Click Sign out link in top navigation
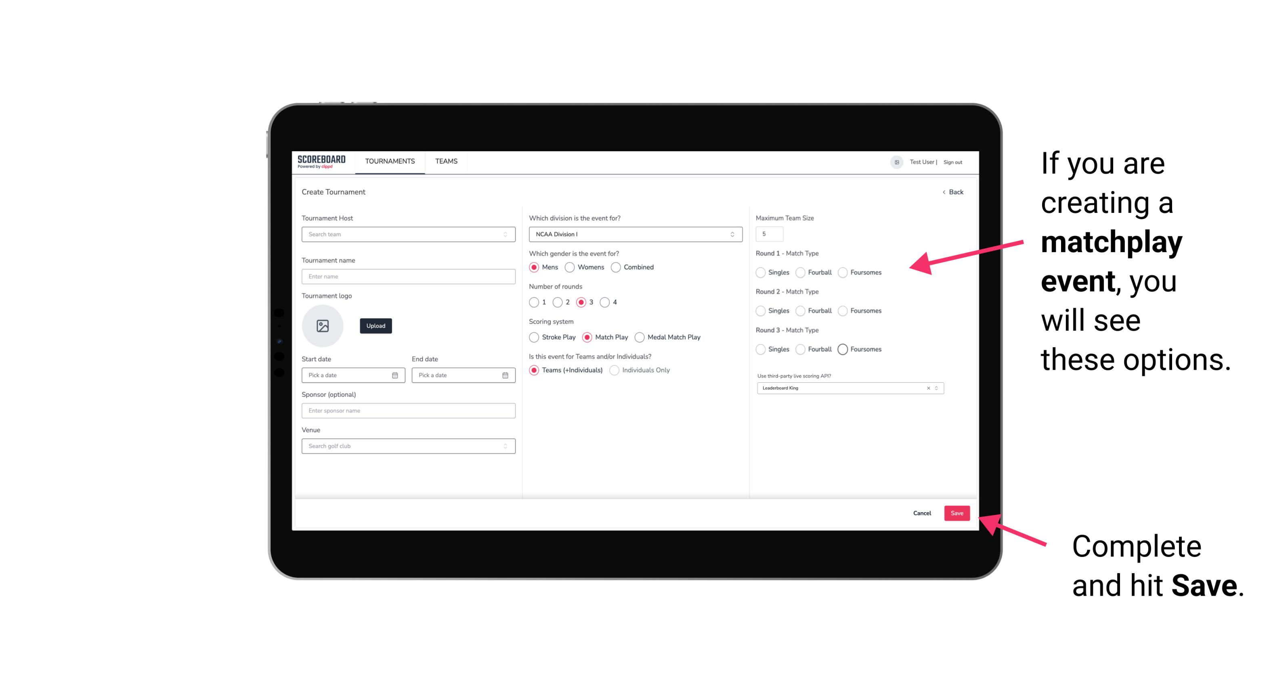Screen dimensions: 1269x682 [x=951, y=161]
